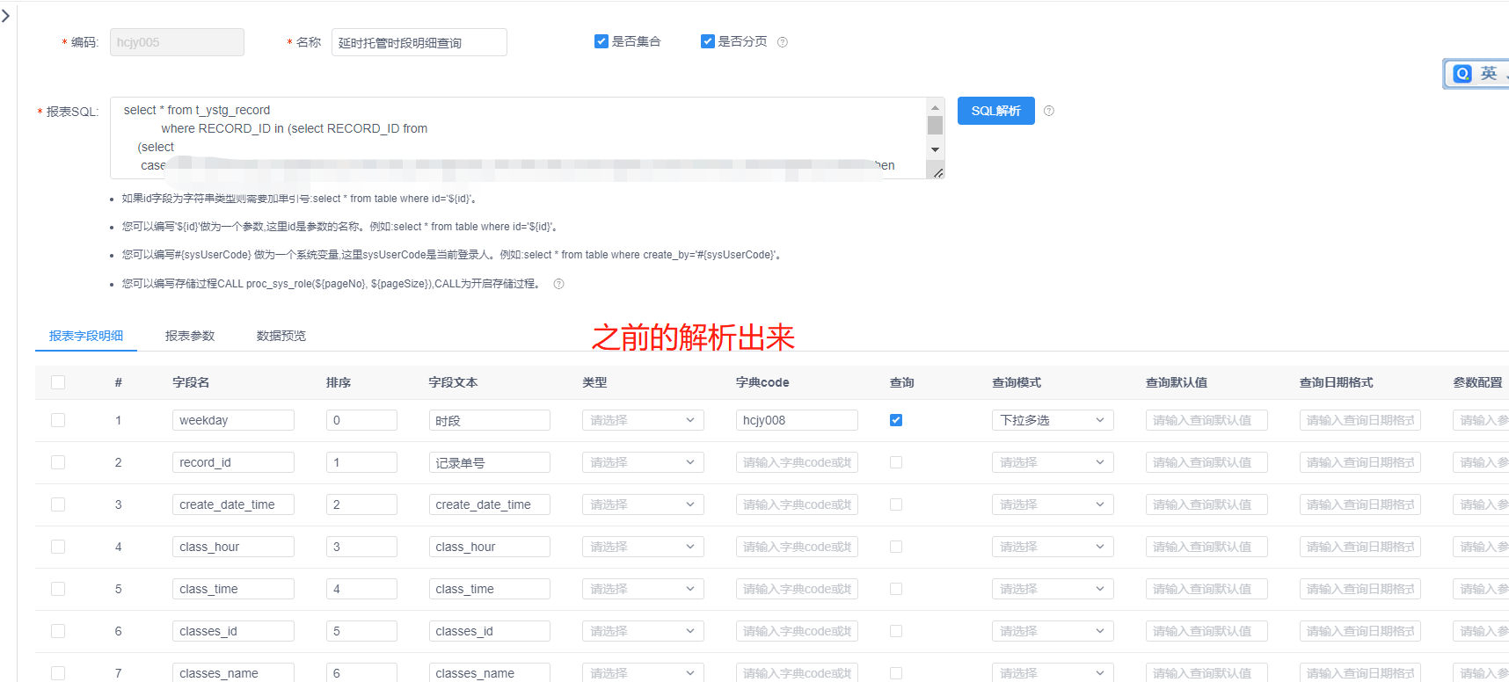Switch input language via 英 indicator
The height and width of the screenshot is (682, 1509).
(1489, 74)
